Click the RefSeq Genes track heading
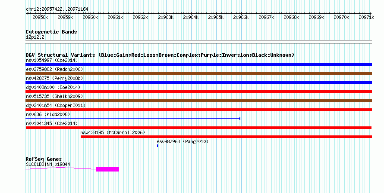384x193 pixels. (44, 159)
